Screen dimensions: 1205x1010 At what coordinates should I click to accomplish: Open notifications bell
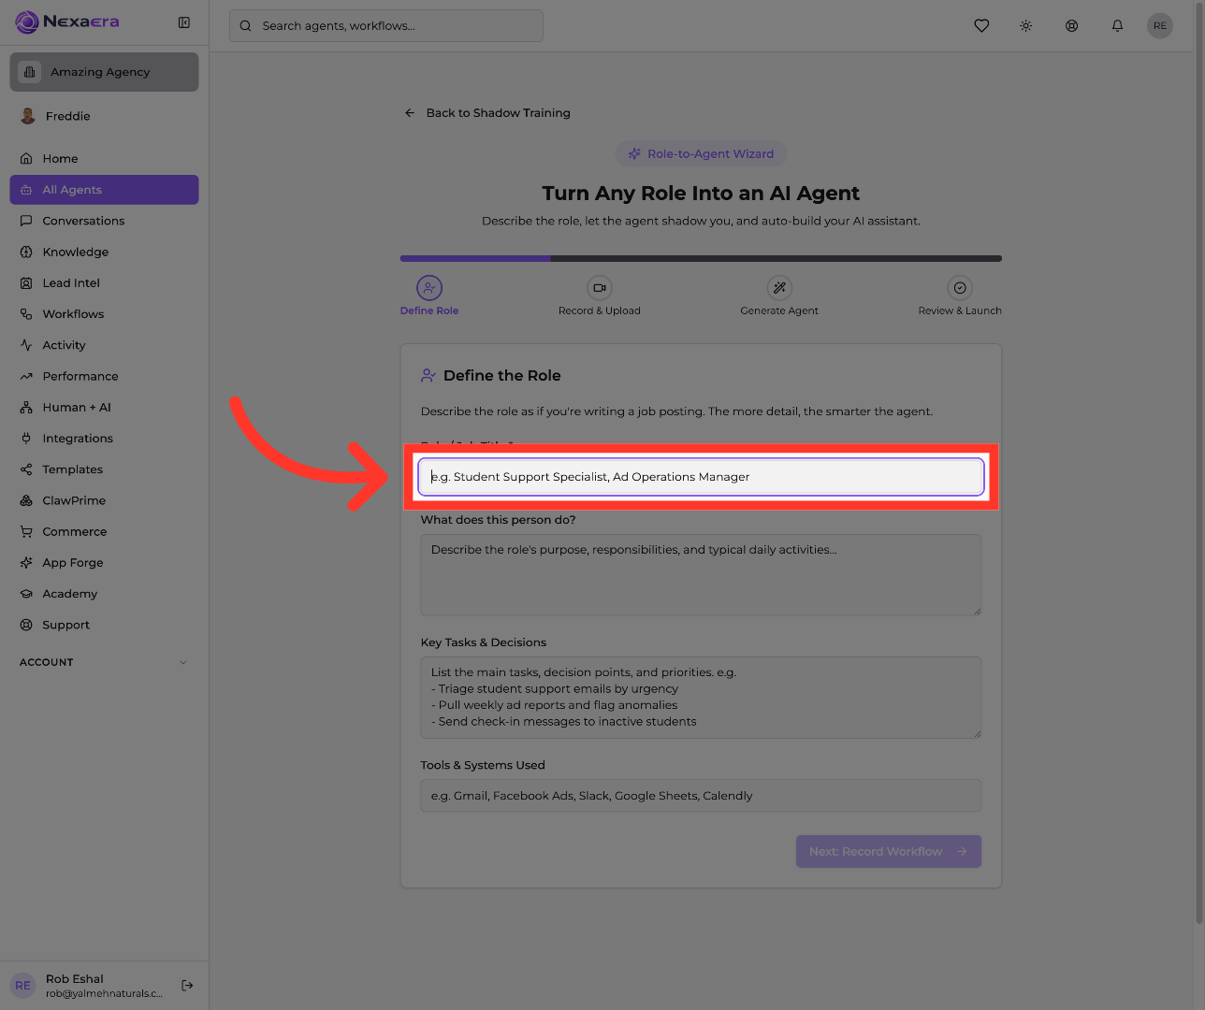[x=1117, y=26]
